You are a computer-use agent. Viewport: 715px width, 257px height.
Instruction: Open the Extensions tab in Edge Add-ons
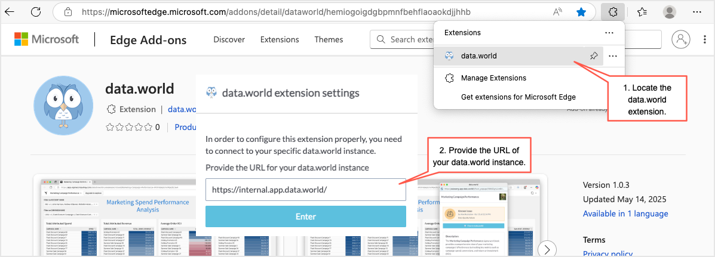click(280, 39)
